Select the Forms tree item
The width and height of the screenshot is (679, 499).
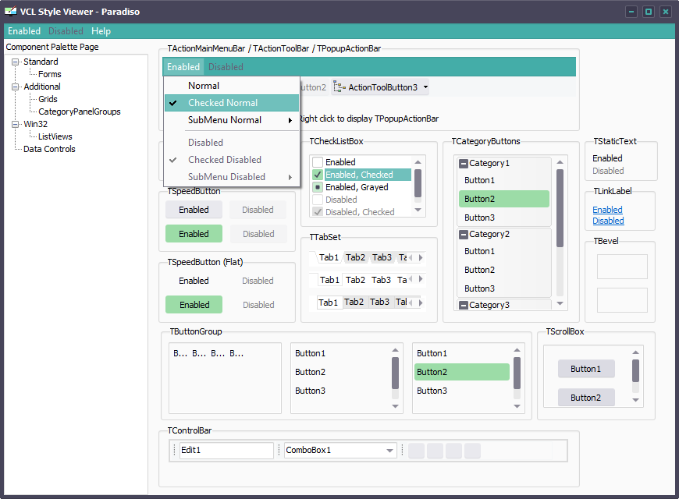click(50, 74)
